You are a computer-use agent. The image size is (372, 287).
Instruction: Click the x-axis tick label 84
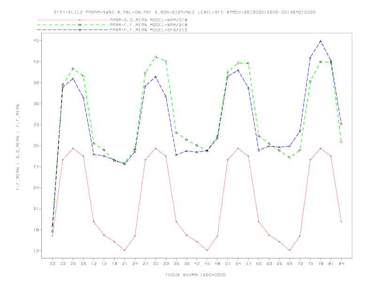pos(341,264)
